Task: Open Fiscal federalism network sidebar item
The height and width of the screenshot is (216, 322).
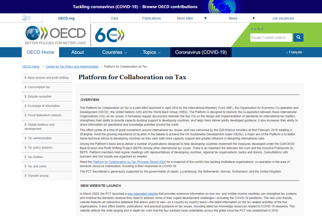Action: 47,115
